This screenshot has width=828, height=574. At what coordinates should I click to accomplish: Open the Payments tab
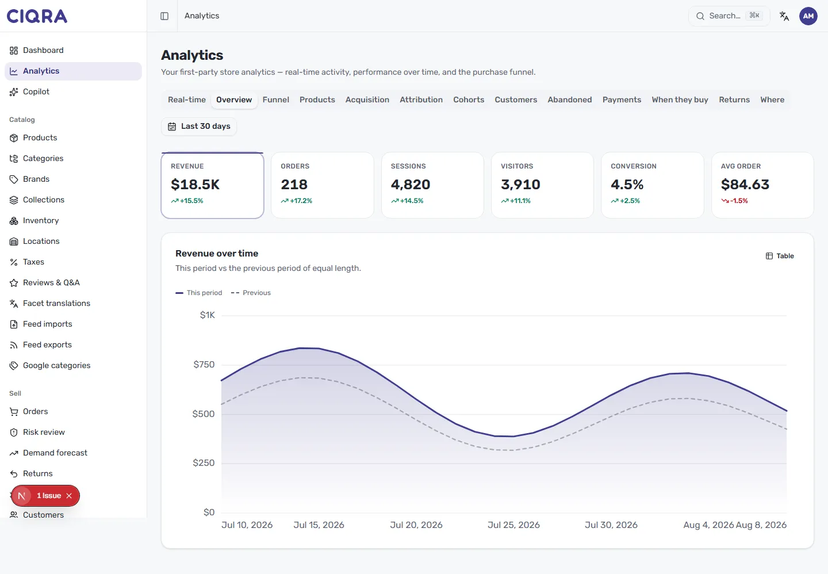(x=622, y=100)
